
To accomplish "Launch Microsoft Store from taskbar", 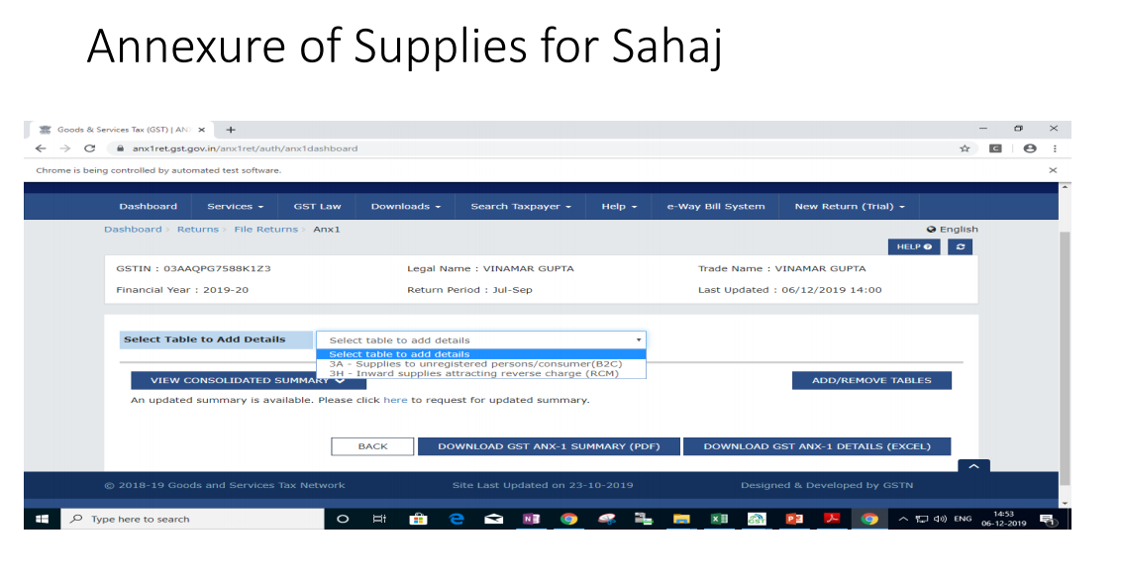I will pyautogui.click(x=418, y=519).
